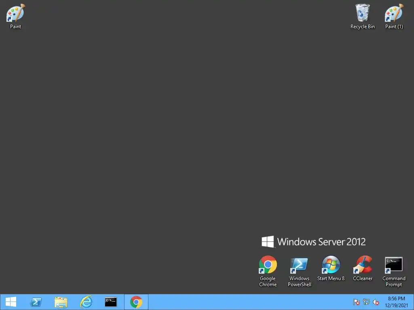Open Command Prompt from the taskbar
Image resolution: width=414 pixels, height=310 pixels.
click(111, 302)
